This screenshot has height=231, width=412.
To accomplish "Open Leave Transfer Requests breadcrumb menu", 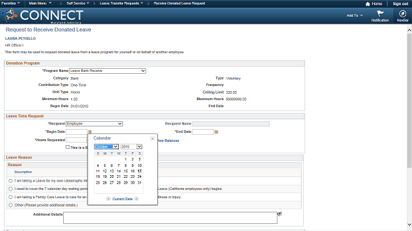I will tap(122, 3).
